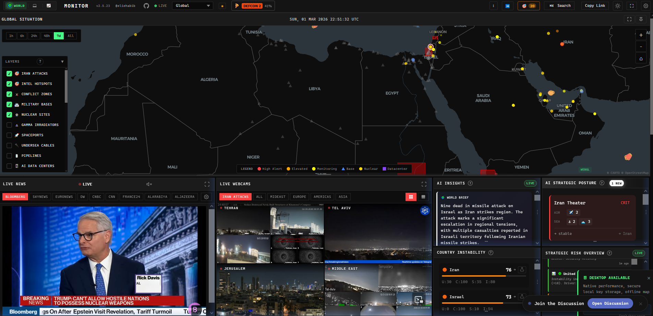Uncheck the Iran Attacks layer
The image size is (653, 316).
(x=9, y=74)
